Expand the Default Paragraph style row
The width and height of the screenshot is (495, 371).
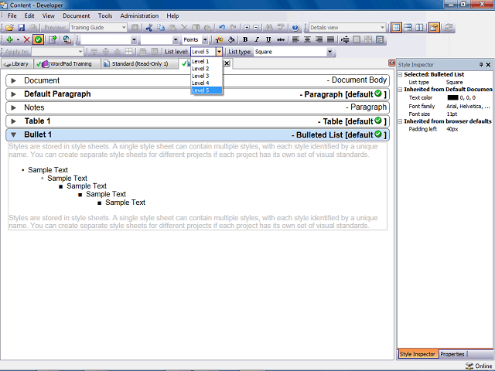(14, 94)
